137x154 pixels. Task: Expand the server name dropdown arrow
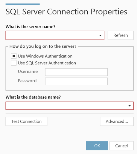(x=100, y=35)
